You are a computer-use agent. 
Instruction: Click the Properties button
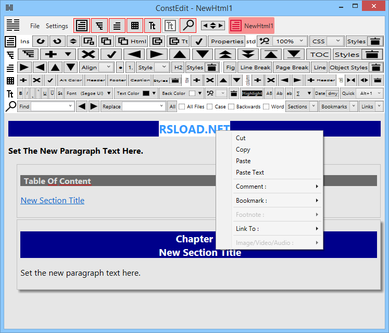(x=227, y=41)
